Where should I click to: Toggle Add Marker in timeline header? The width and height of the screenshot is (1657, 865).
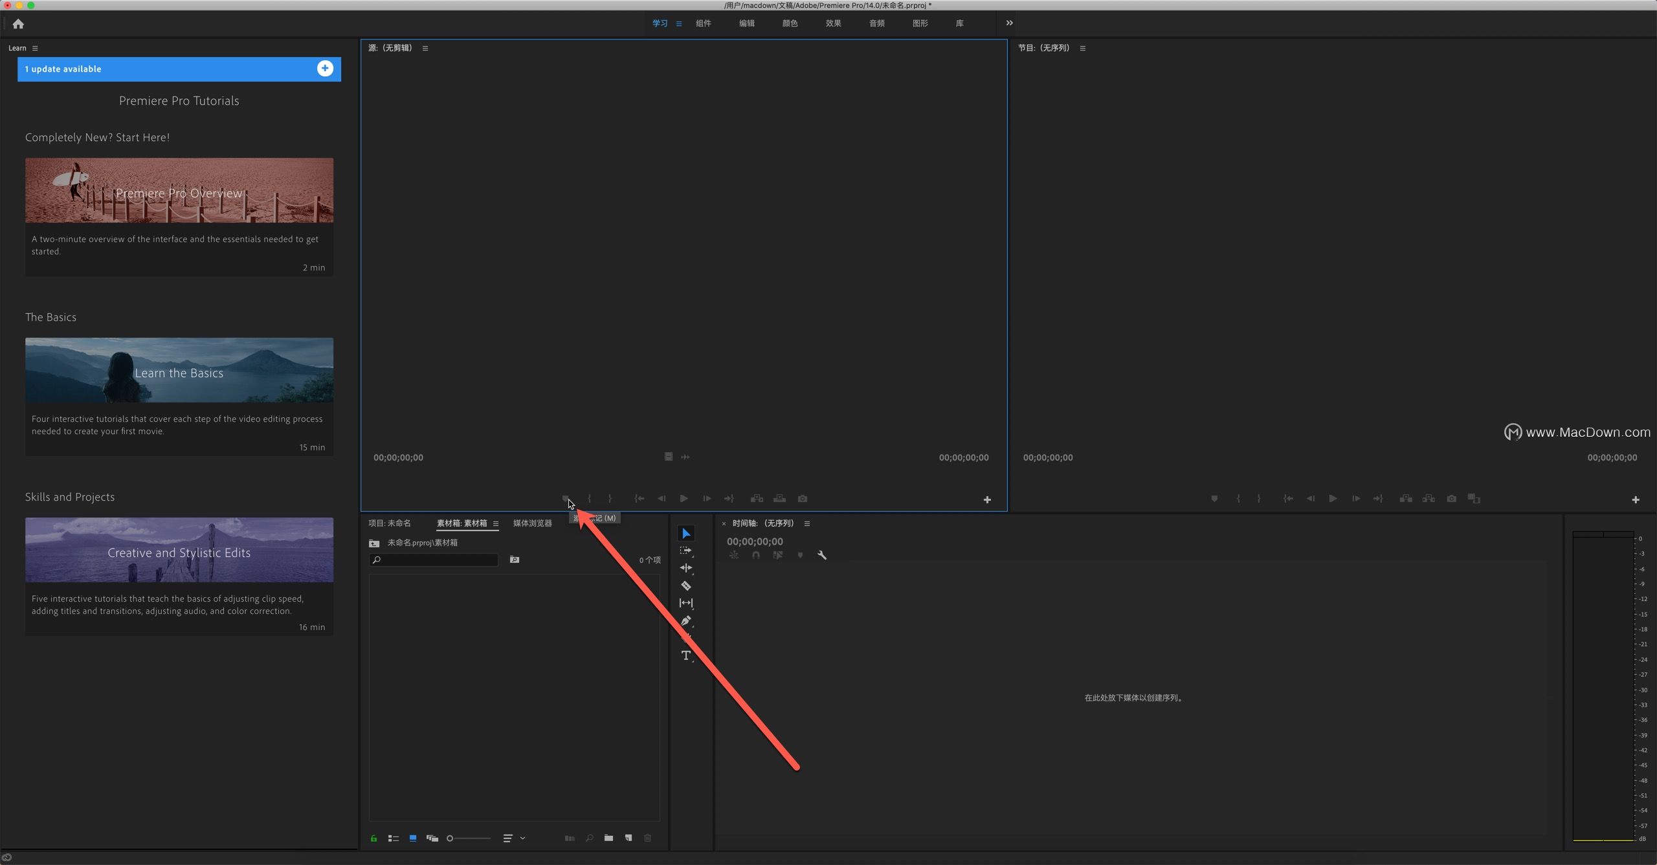point(800,555)
